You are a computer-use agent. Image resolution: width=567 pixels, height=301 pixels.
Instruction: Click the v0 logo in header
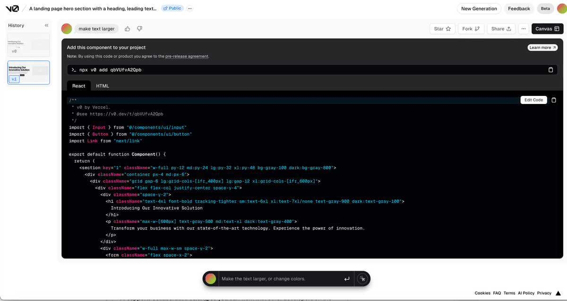pos(12,9)
